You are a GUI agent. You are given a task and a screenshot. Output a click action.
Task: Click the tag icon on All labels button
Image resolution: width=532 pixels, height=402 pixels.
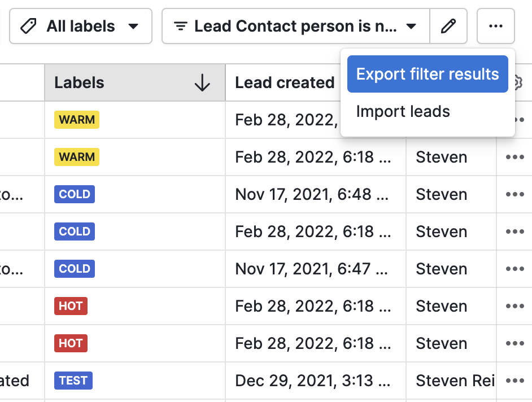[x=29, y=26]
